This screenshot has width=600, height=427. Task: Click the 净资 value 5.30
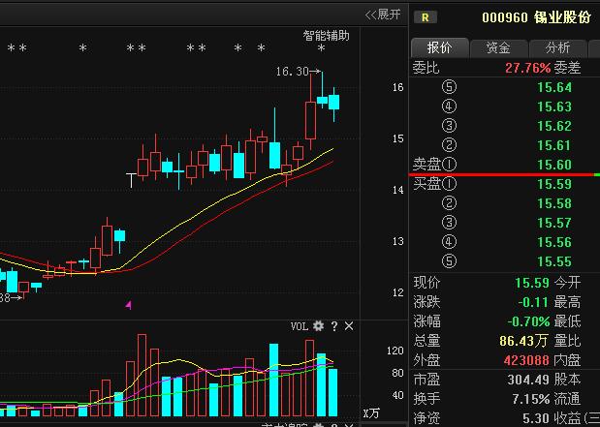point(536,418)
